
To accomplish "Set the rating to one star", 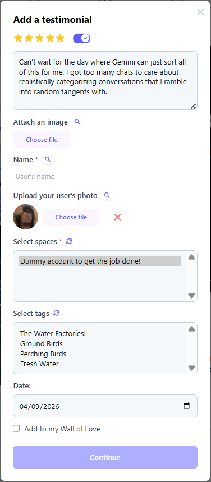I will (18, 38).
